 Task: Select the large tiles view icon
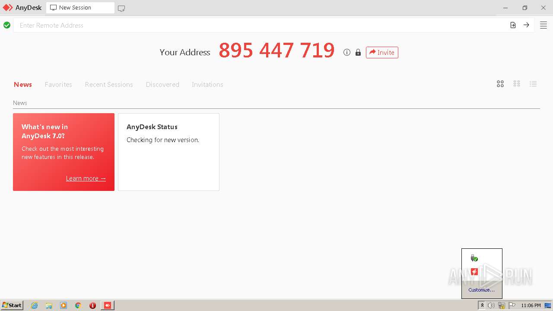[500, 84]
